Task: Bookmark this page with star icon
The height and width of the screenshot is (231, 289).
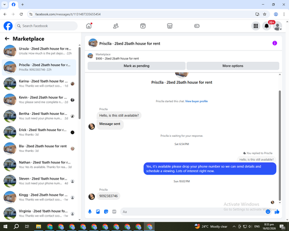Action: [265, 14]
